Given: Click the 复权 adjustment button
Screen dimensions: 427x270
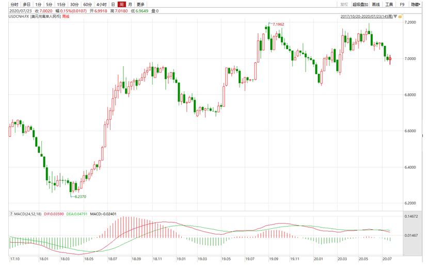Looking at the screenshot, I should (344, 4).
